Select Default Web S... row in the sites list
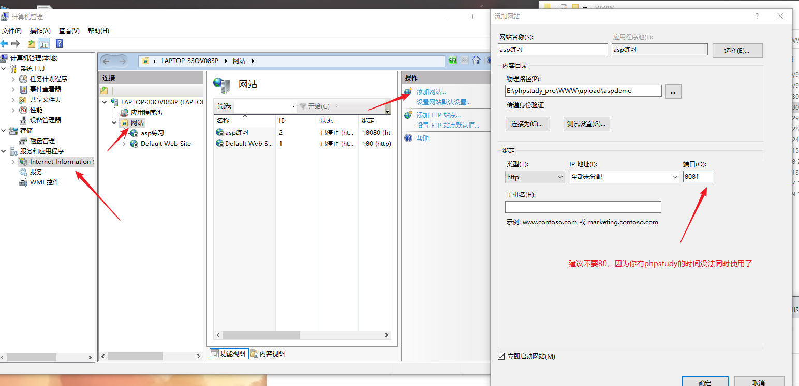Viewport: 799px width, 386px height. [x=303, y=143]
